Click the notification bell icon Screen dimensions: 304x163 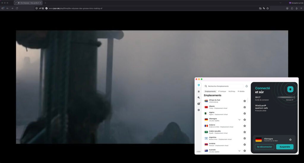click(247, 86)
